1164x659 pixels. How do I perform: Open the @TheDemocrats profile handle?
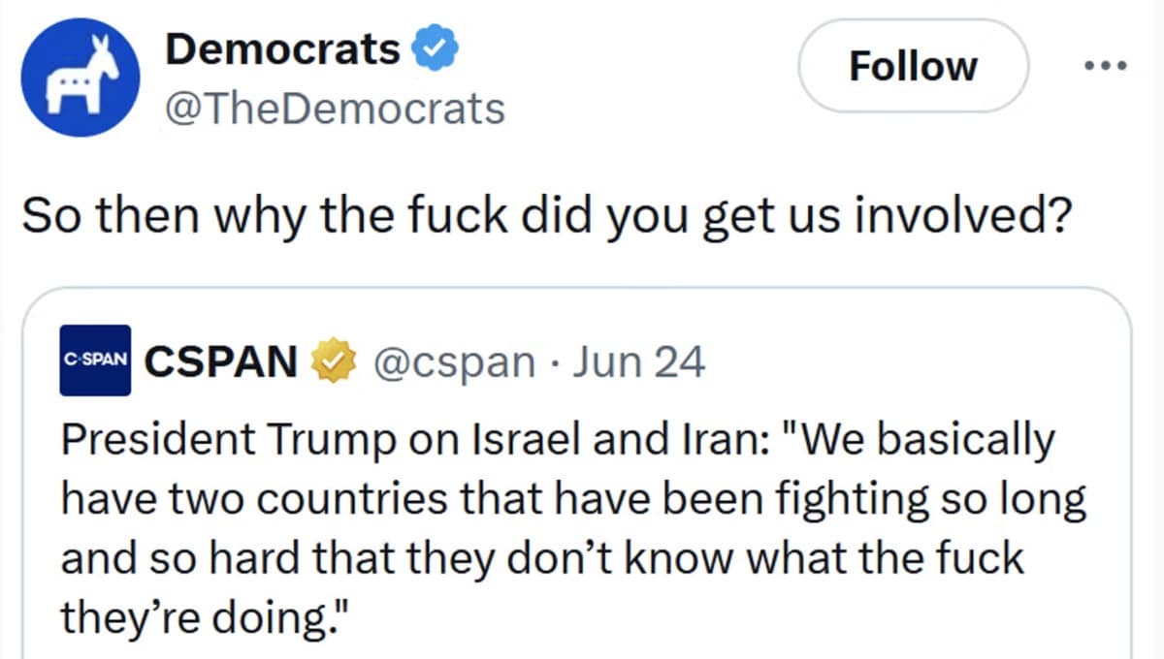point(335,109)
